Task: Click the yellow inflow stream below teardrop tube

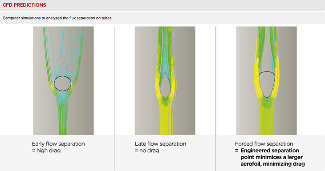Action: pos(165,118)
